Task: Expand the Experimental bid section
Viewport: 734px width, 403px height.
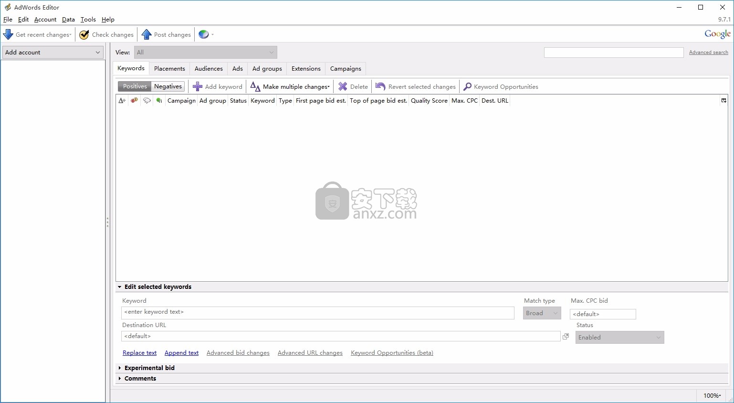Action: coord(119,368)
